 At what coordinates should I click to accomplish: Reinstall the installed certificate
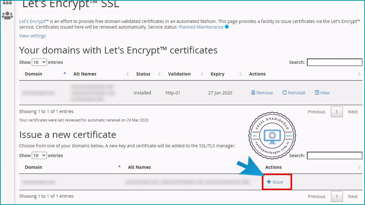294,93
